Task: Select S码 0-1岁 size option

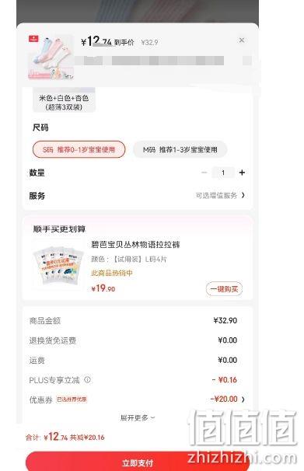Action: coord(79,149)
